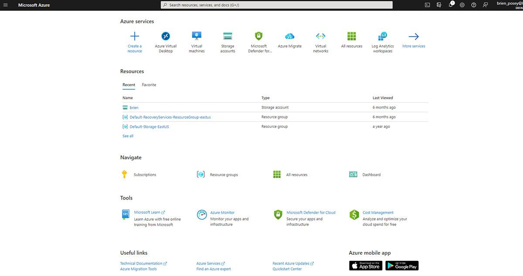523x276 pixels.
Task: Open portal Settings gear
Action: click(x=462, y=5)
